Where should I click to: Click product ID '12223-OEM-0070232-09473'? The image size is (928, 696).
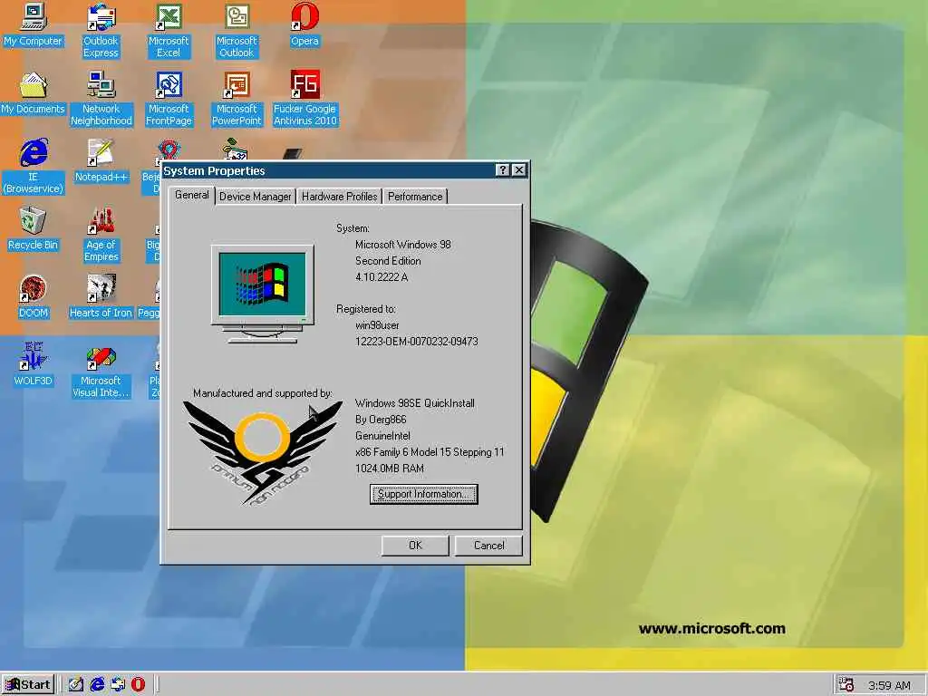[417, 342]
